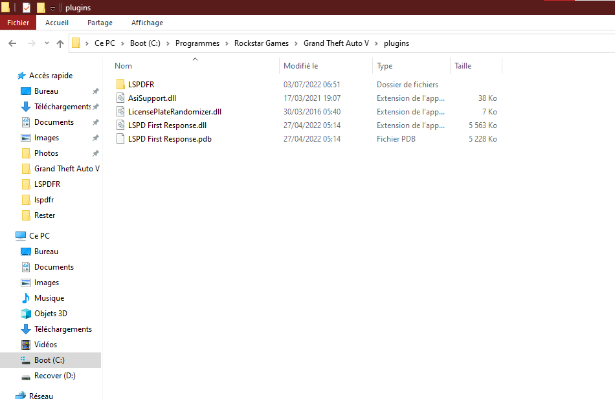
Task: Click the Boot (C:) breadcrumb
Action: 145,43
